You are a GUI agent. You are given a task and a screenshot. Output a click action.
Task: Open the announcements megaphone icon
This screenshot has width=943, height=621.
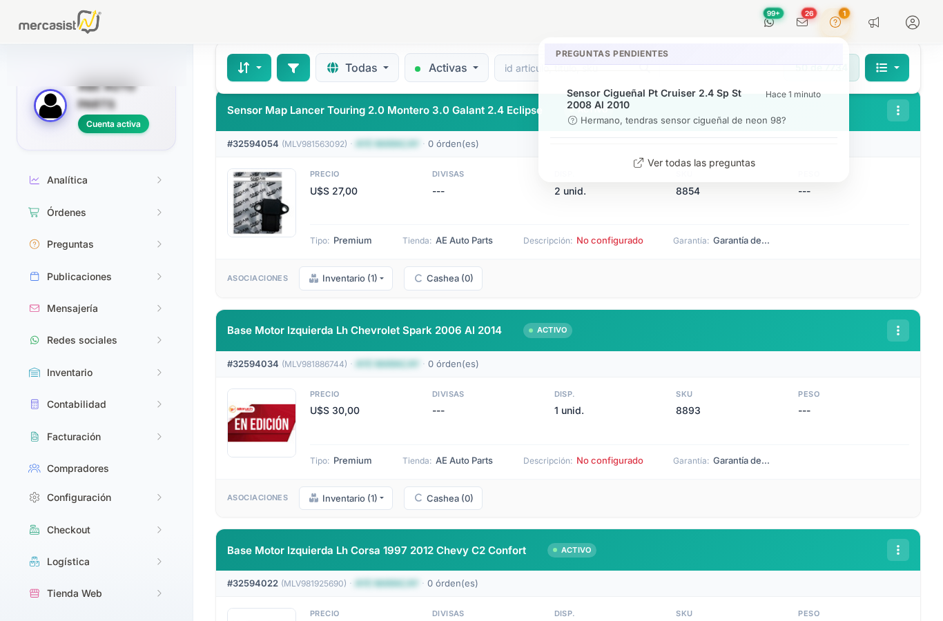pos(874,22)
